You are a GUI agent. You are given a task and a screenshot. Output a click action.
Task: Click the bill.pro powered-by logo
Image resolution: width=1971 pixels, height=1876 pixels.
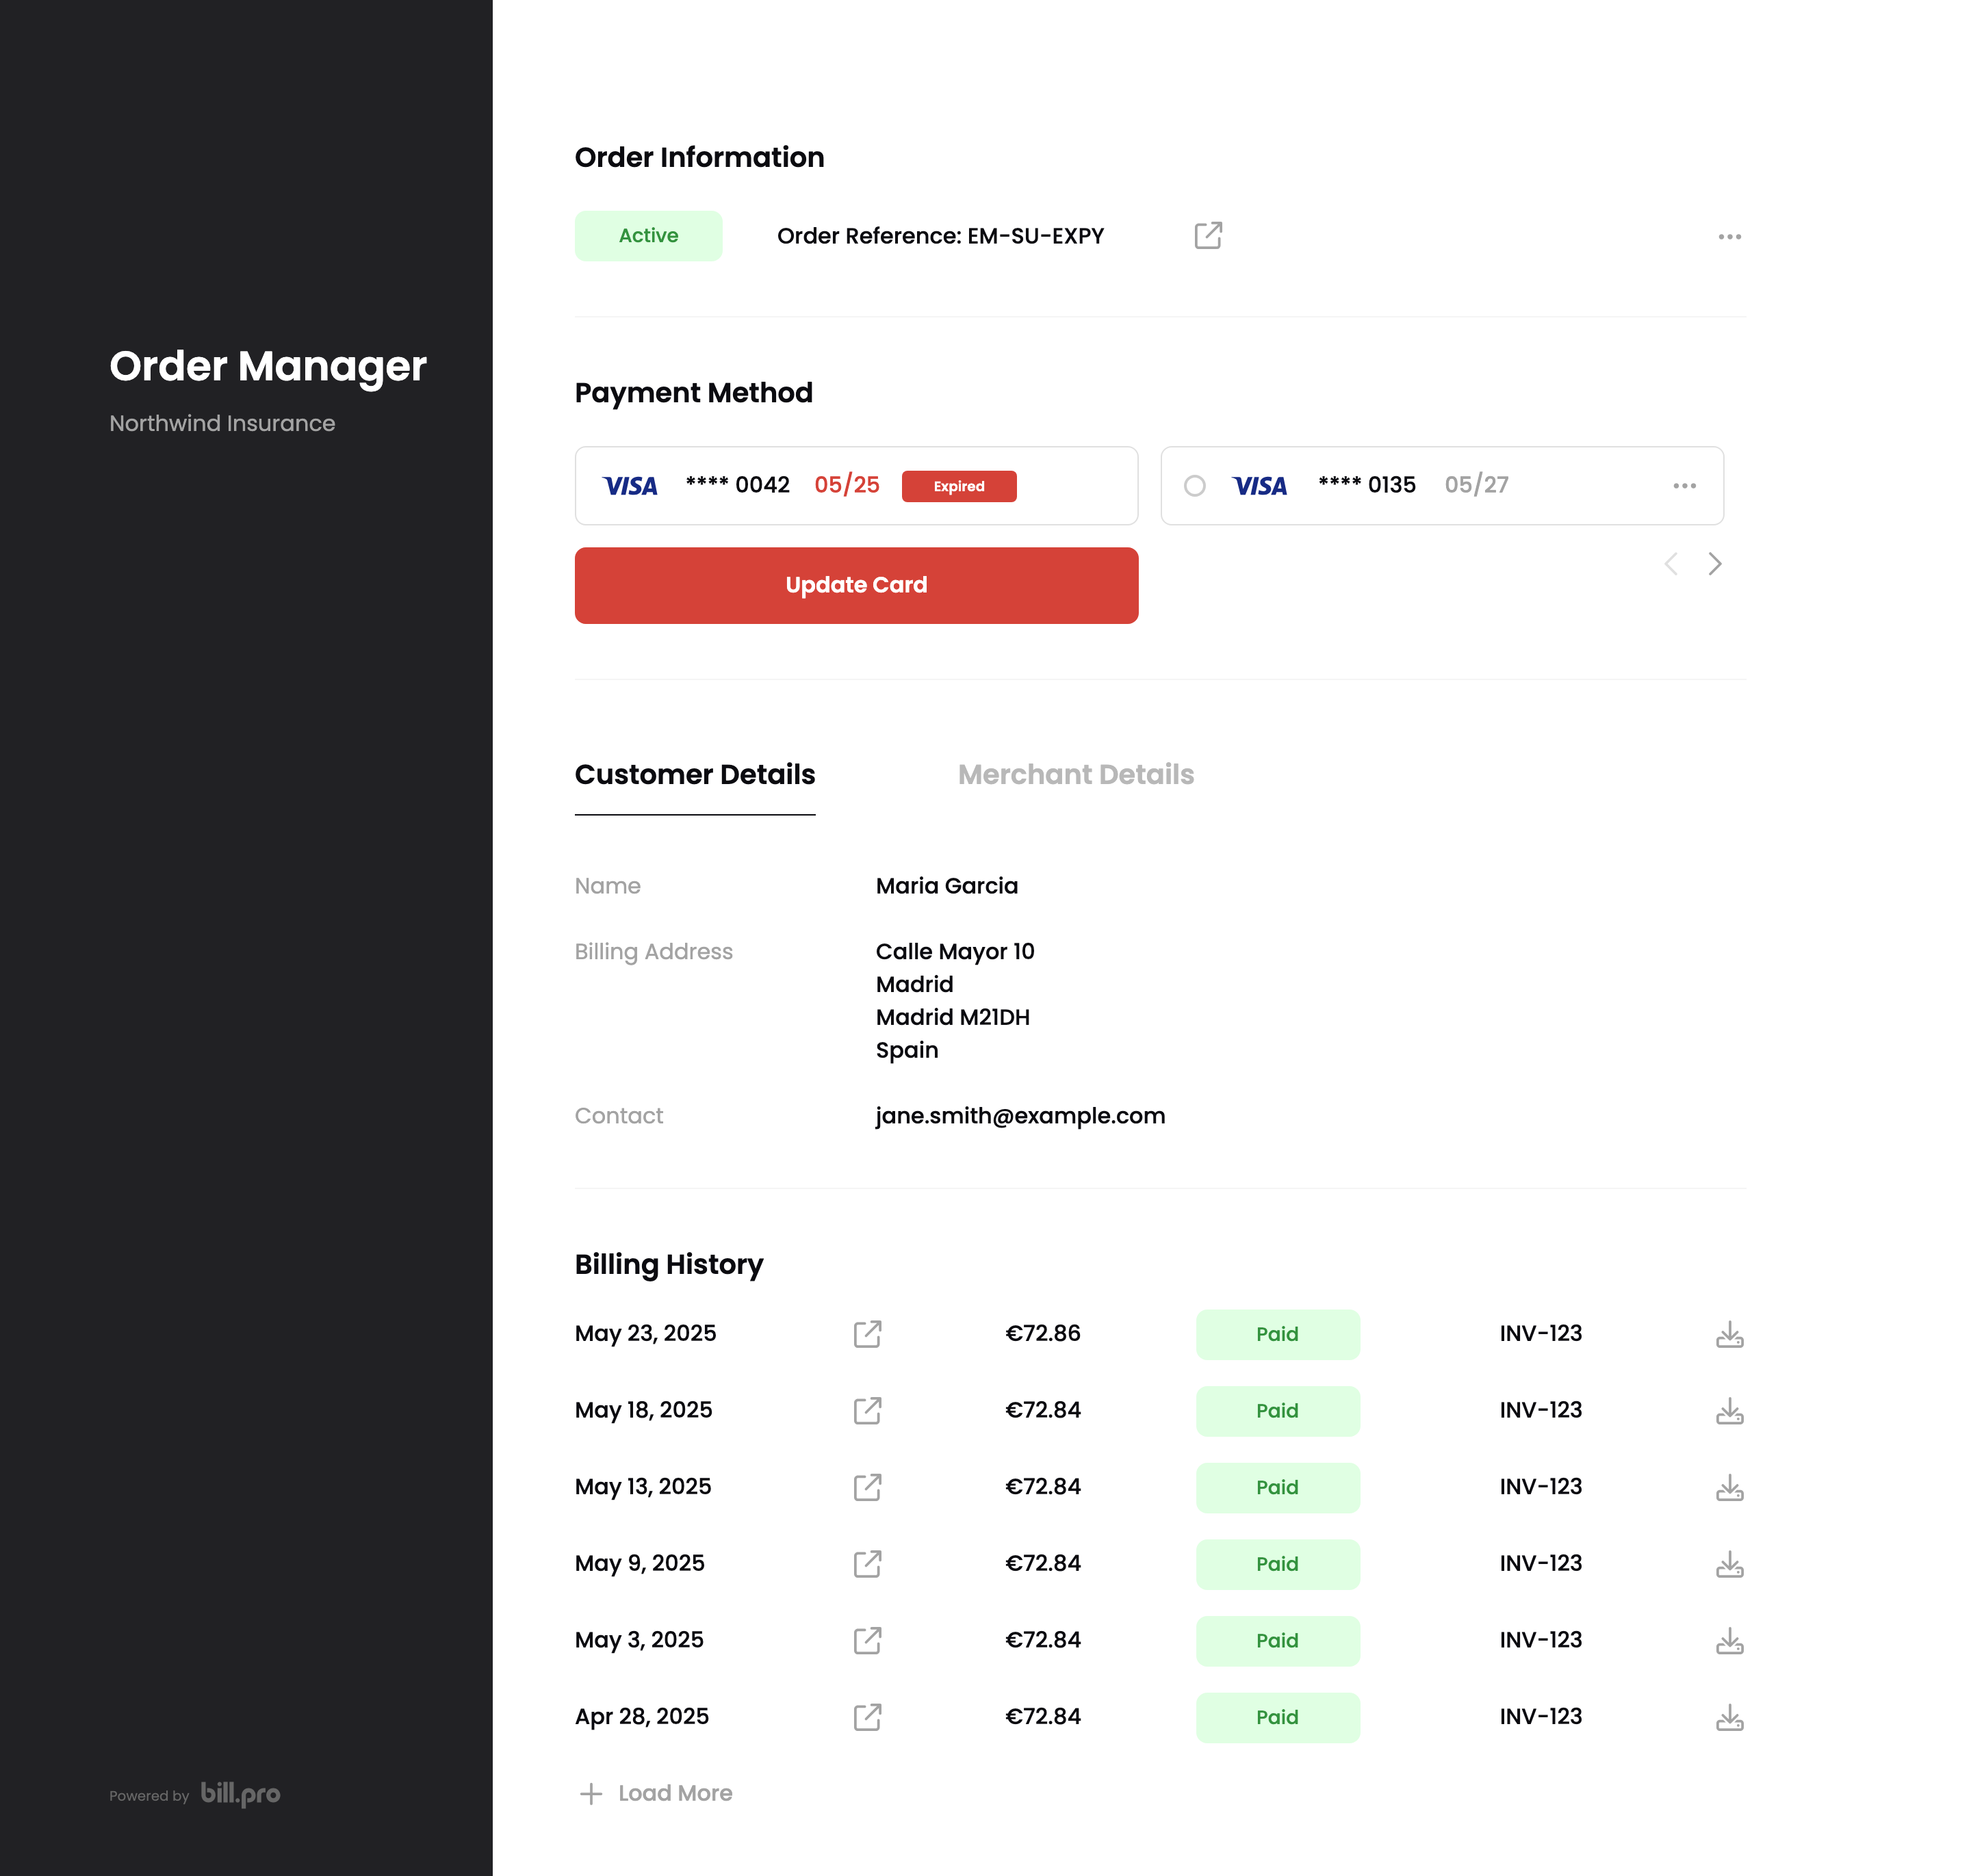(x=240, y=1794)
